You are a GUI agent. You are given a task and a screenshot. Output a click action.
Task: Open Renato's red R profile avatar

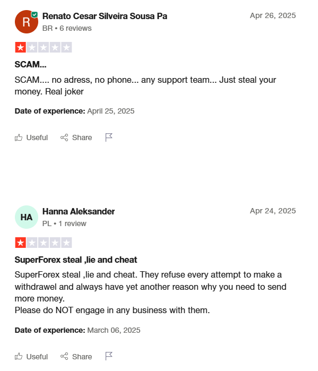[26, 22]
